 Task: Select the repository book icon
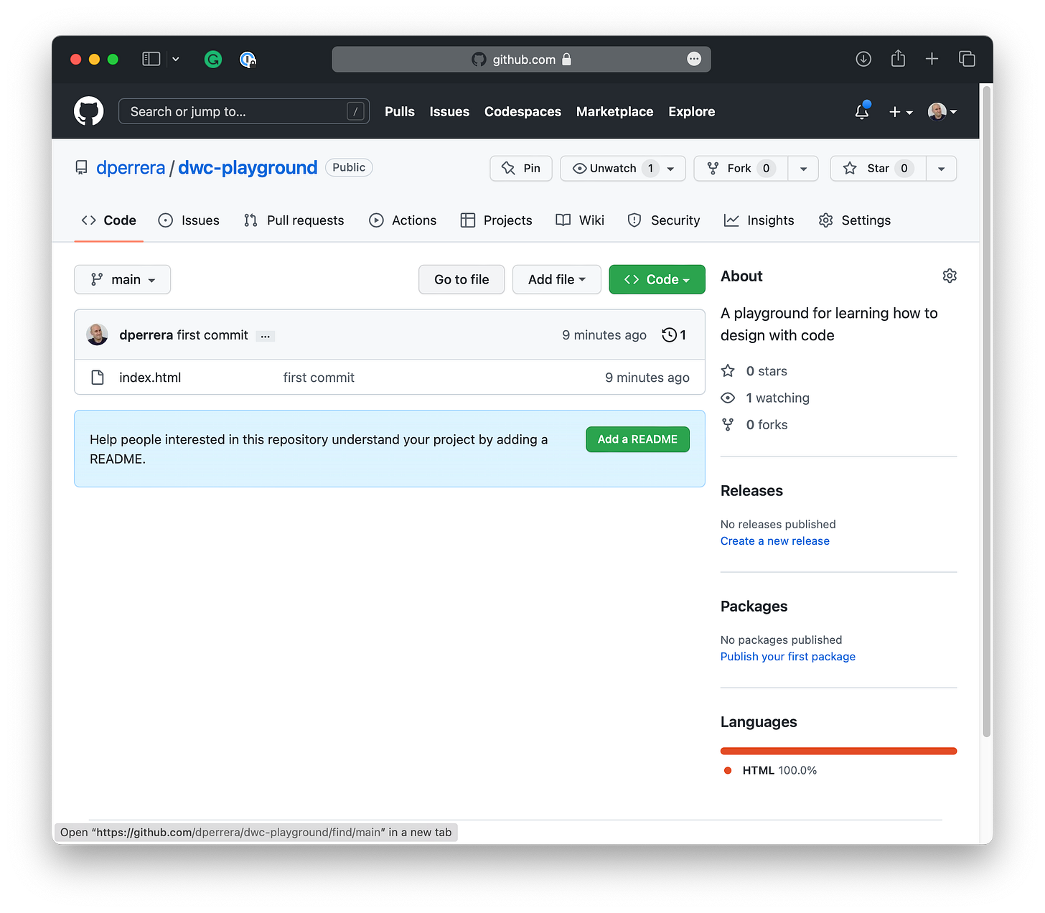click(81, 168)
